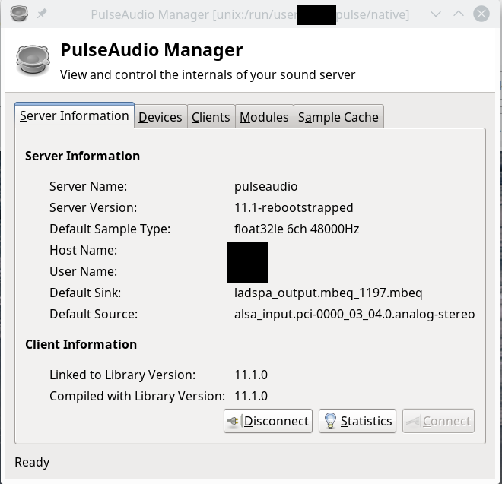Click the greyed-out Connect button
This screenshot has height=484, width=502.
tap(438, 421)
